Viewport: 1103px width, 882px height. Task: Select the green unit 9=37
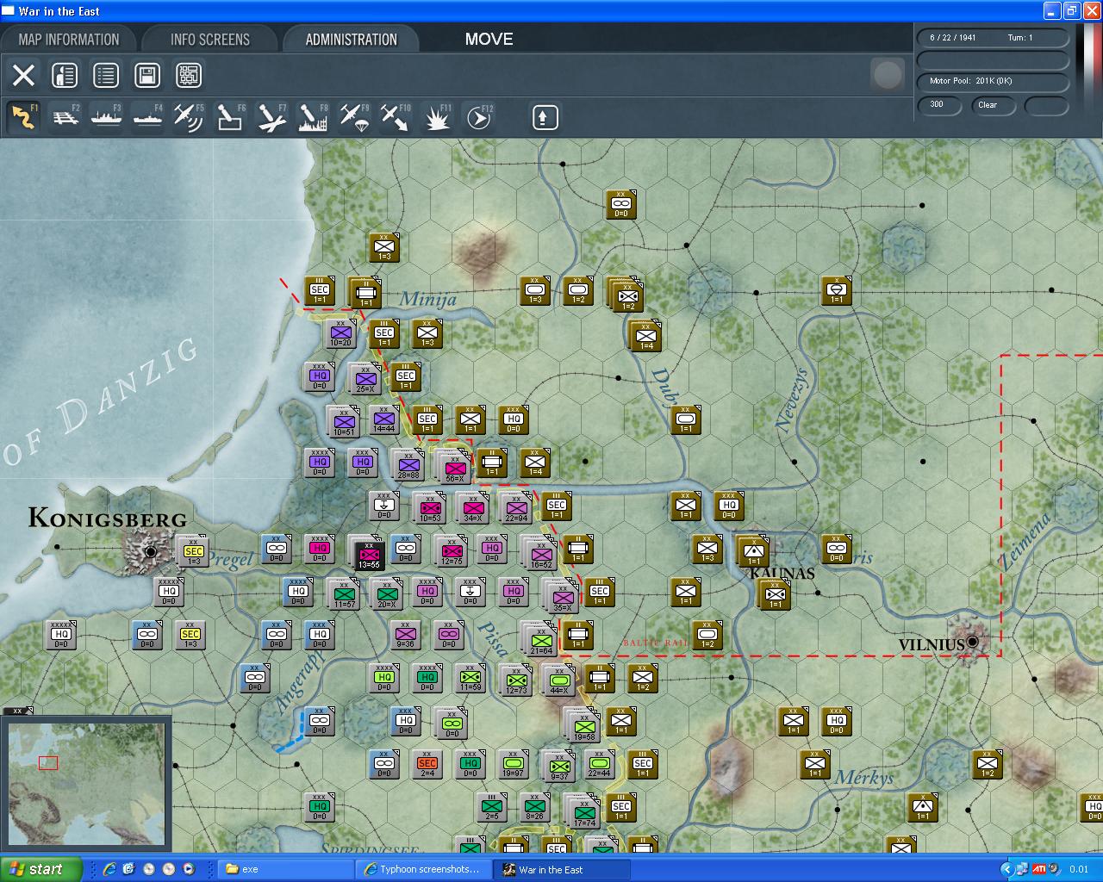point(558,767)
